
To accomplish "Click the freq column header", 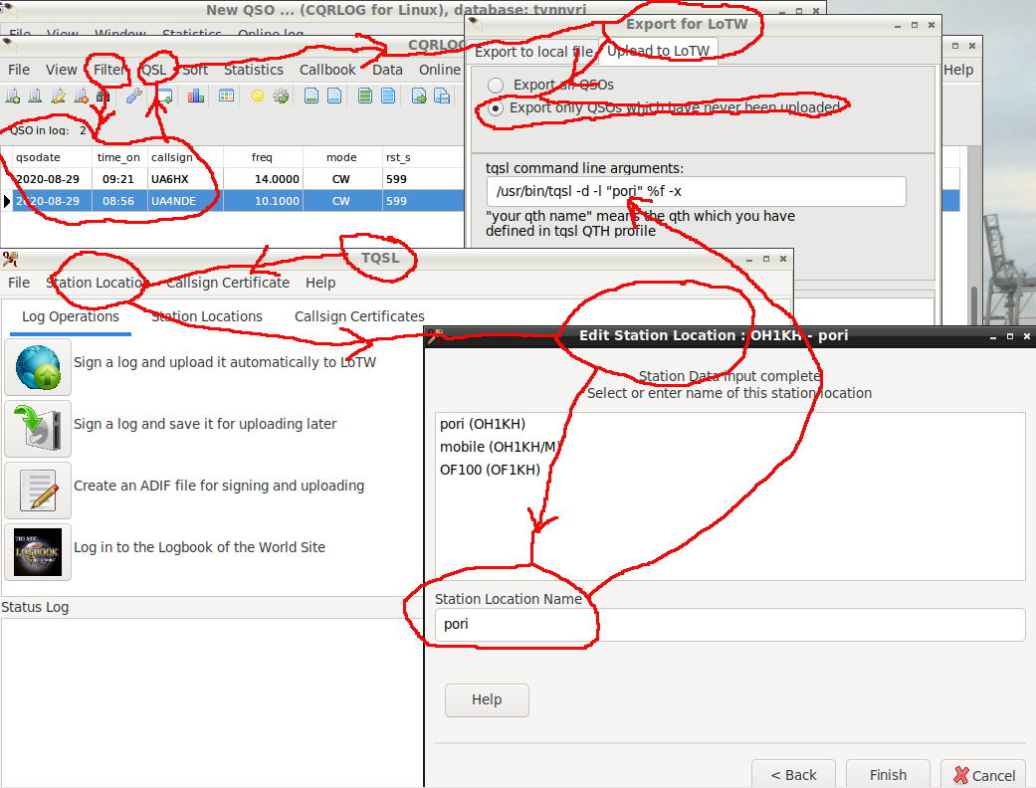I will click(263, 157).
